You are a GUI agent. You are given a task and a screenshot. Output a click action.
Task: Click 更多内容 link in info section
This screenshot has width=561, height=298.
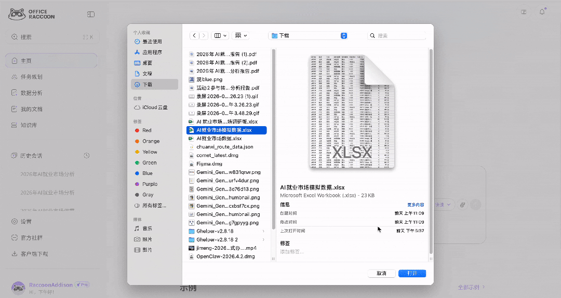[x=416, y=205]
